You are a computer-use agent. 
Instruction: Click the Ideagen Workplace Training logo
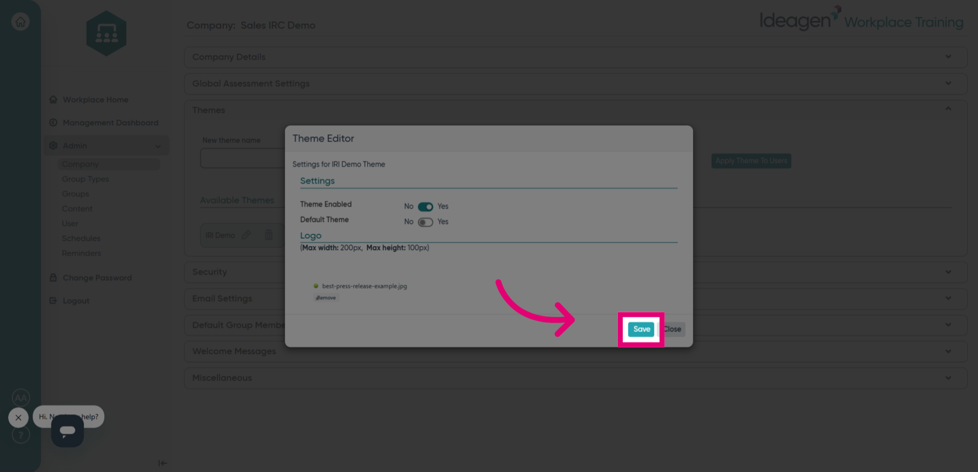pyautogui.click(x=861, y=19)
